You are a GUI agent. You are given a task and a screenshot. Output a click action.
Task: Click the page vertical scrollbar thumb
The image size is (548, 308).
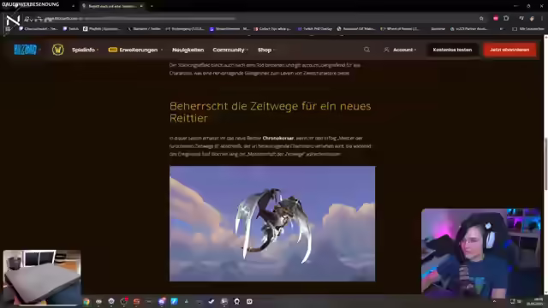[545, 164]
